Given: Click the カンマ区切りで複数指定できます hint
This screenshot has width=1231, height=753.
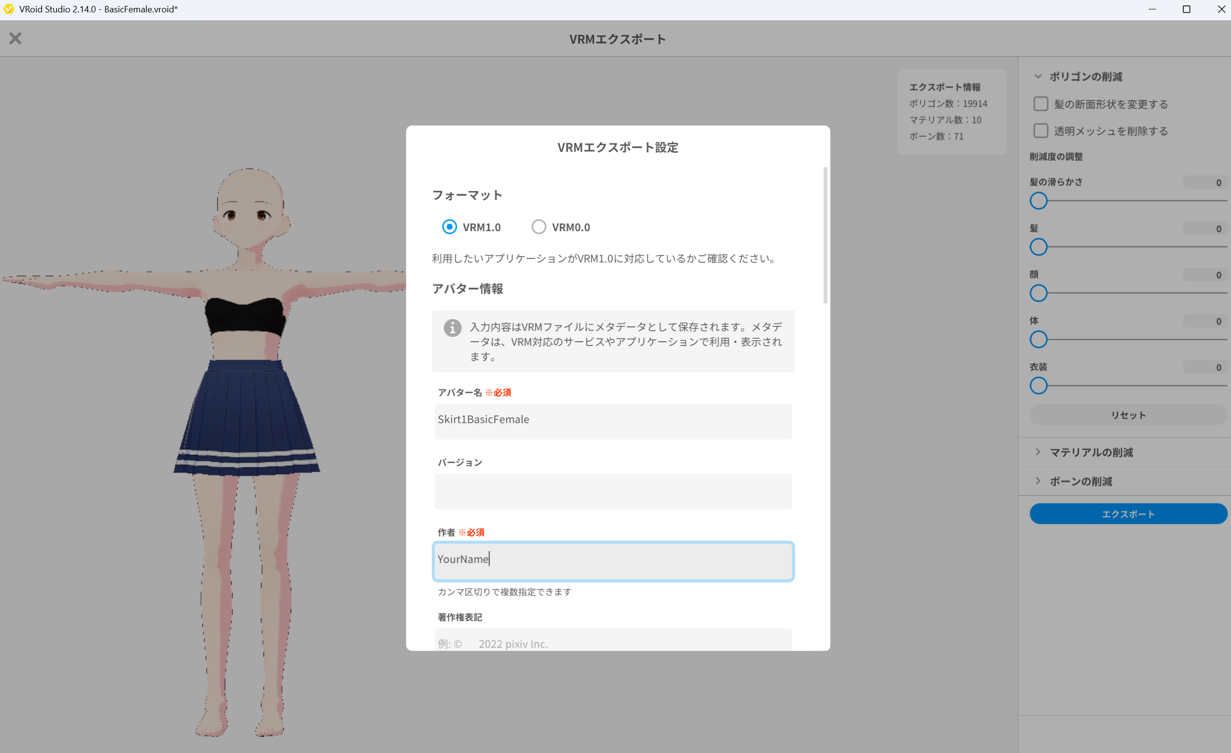Looking at the screenshot, I should point(504,592).
